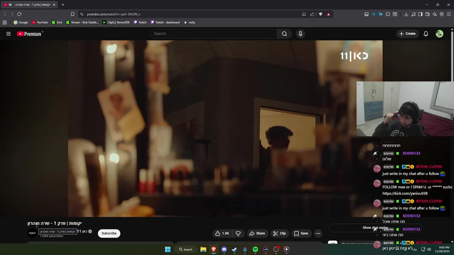This screenshot has width=454, height=255.
Task: Open the page share icon in address bar
Action: pyautogui.click(x=312, y=14)
